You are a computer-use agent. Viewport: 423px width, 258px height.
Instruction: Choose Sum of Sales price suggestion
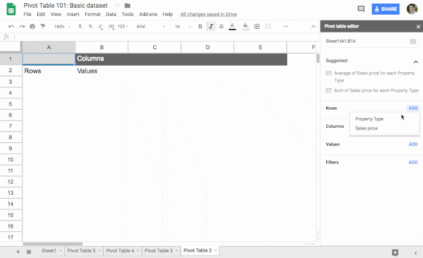click(x=372, y=90)
